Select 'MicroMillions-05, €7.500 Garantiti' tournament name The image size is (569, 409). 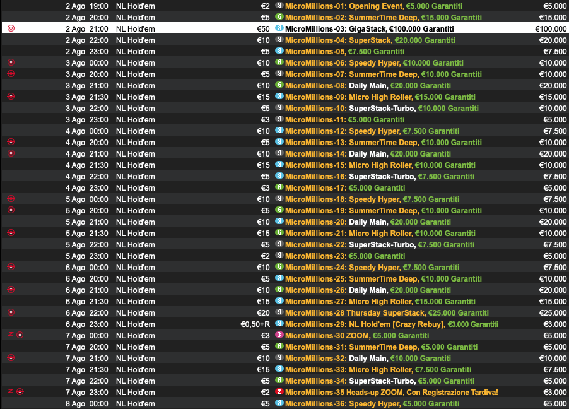point(344,52)
